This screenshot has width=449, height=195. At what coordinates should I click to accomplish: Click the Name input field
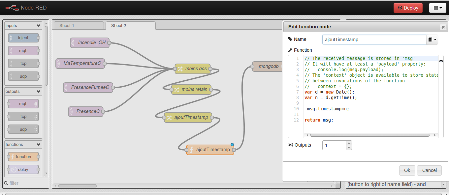tap(374, 40)
